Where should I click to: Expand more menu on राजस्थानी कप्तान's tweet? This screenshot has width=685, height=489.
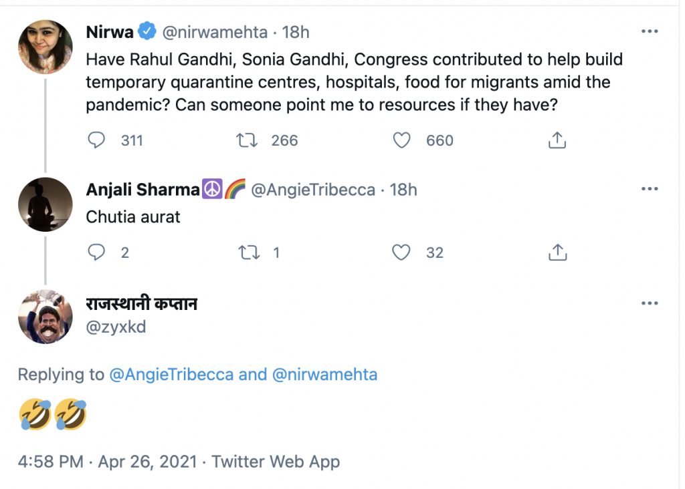pos(650,303)
